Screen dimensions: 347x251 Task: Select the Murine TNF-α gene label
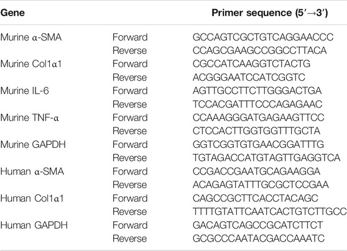30,117
